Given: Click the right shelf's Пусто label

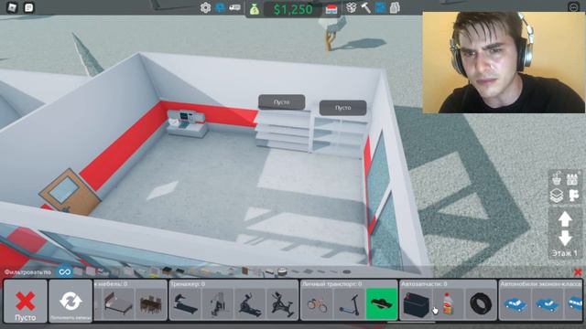Looking at the screenshot, I should click(342, 108).
